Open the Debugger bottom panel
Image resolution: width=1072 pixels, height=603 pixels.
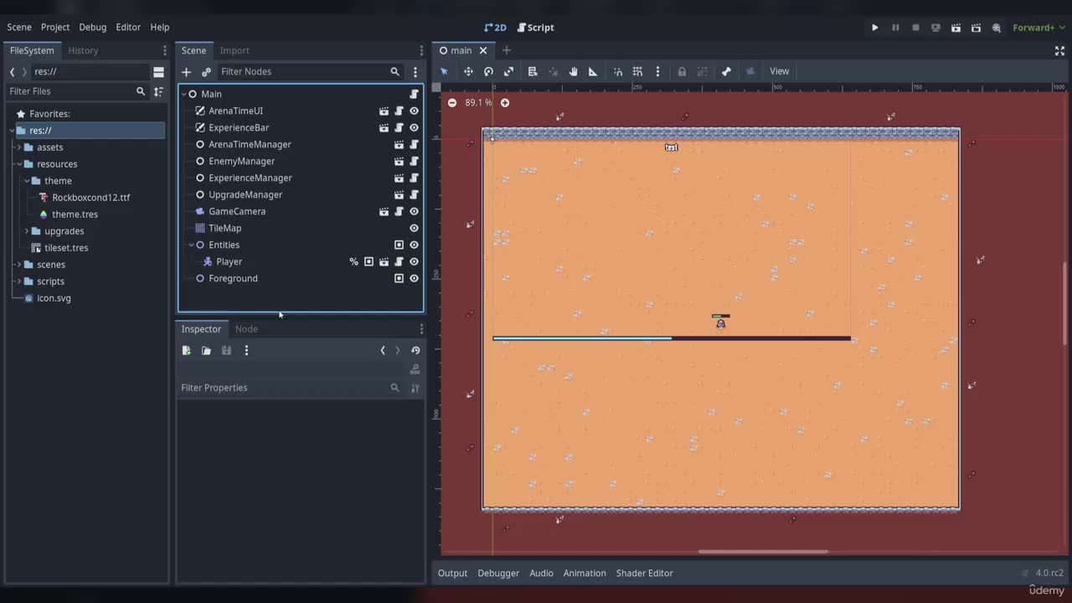click(x=498, y=573)
